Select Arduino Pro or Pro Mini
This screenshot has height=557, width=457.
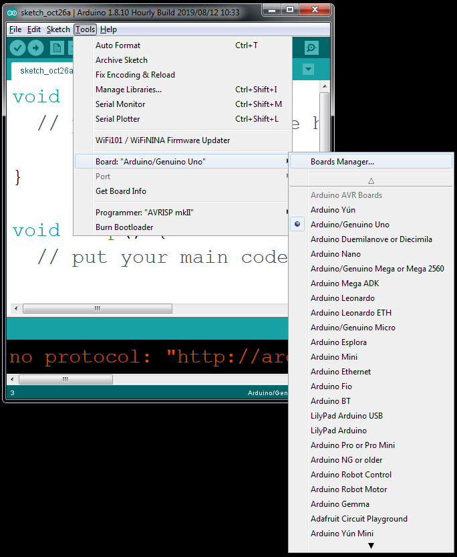click(x=372, y=445)
